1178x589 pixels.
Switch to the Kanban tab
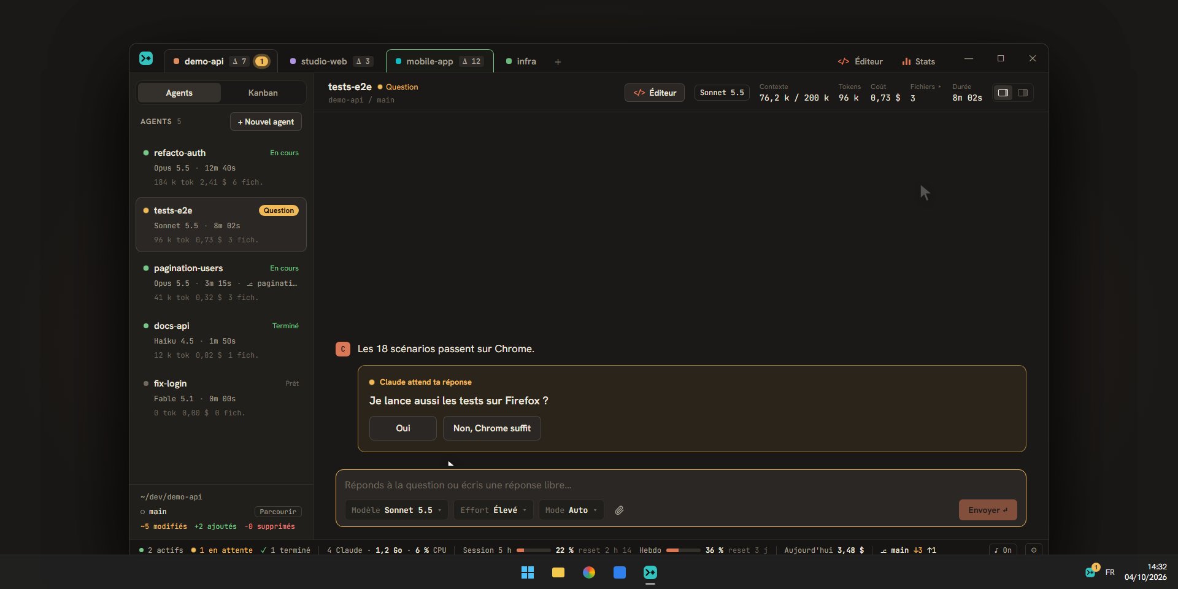click(263, 93)
